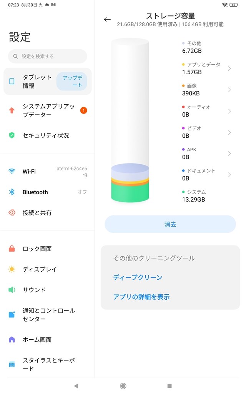246x394 pixels.
Task: Tap the Wi-Fi icon in settings list
Action: click(x=12, y=172)
